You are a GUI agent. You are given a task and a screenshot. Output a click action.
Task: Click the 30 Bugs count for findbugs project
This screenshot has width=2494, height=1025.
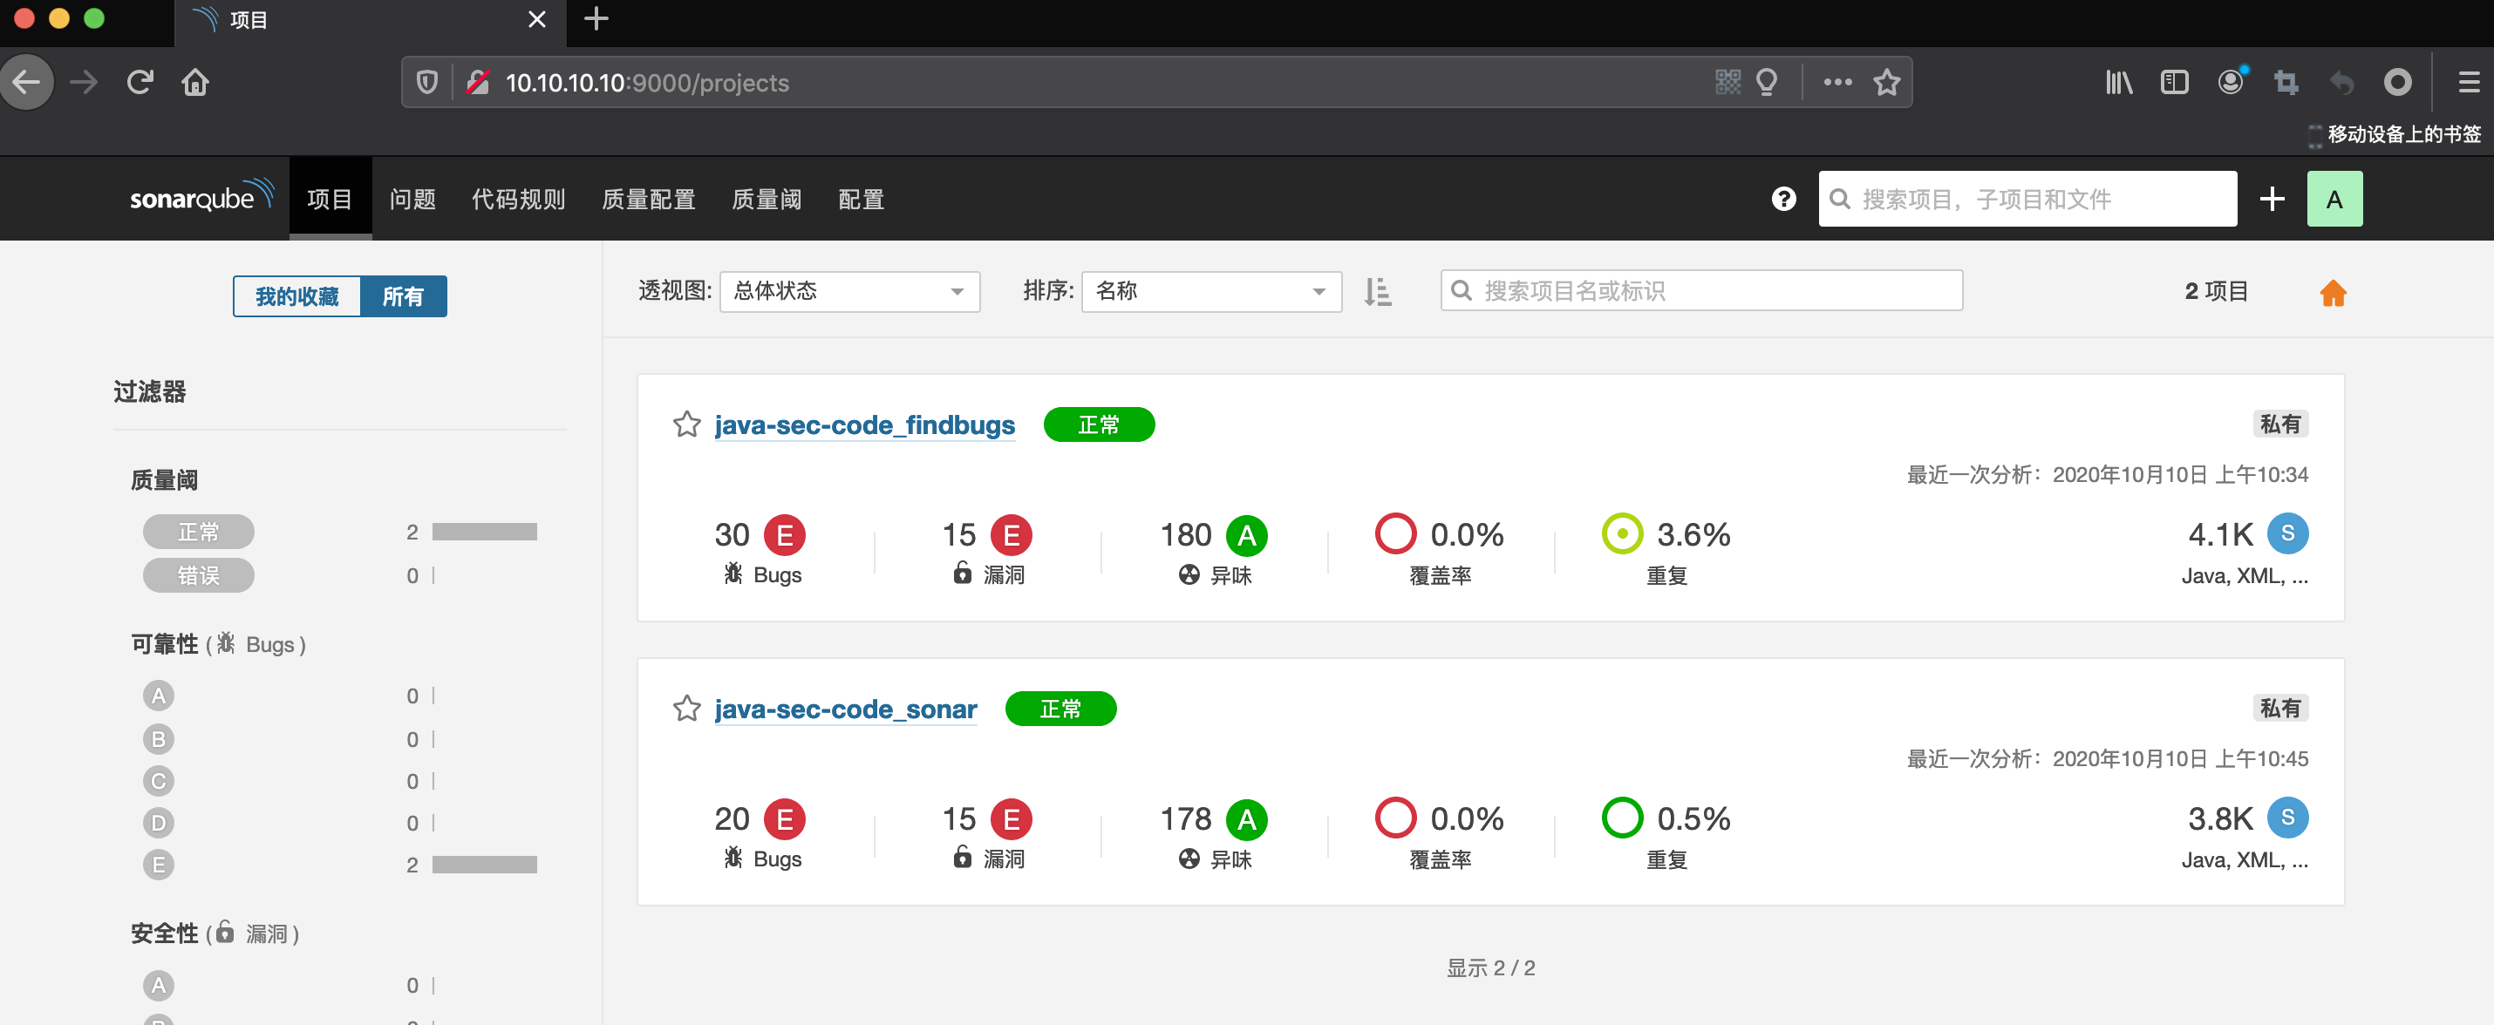(732, 534)
